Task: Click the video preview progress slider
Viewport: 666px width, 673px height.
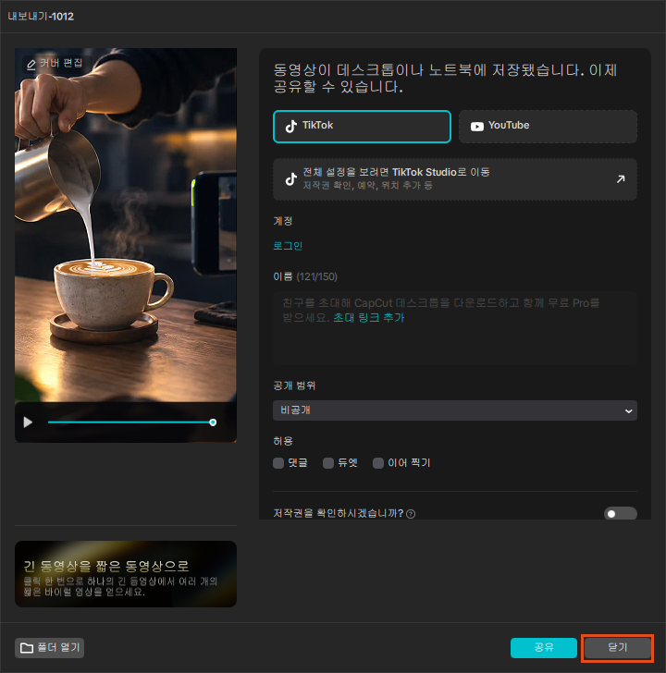Action: (x=130, y=422)
